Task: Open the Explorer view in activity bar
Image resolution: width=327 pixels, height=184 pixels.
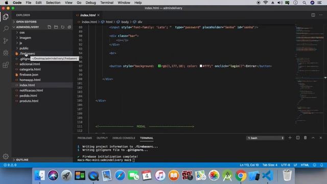Action: [6, 17]
